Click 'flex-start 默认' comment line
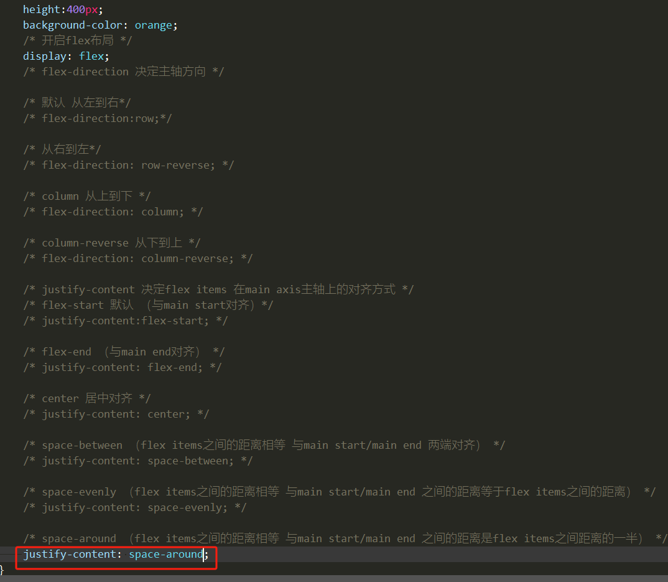The width and height of the screenshot is (668, 582). [x=148, y=305]
